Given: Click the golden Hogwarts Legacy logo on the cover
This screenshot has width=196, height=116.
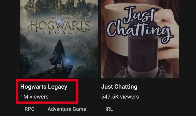Looking at the screenshot, I should [59, 27].
